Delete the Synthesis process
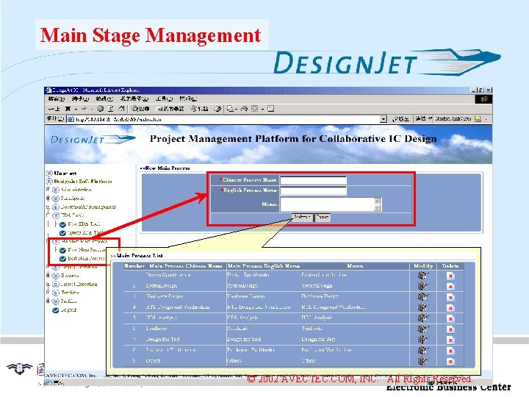Image resolution: width=529 pixels, height=397 pixels. 450,329
